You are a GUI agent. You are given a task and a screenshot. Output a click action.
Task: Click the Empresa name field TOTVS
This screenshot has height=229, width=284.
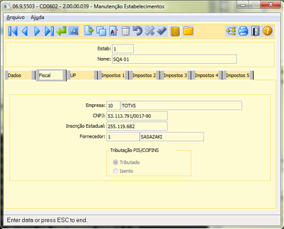pyautogui.click(x=181, y=105)
